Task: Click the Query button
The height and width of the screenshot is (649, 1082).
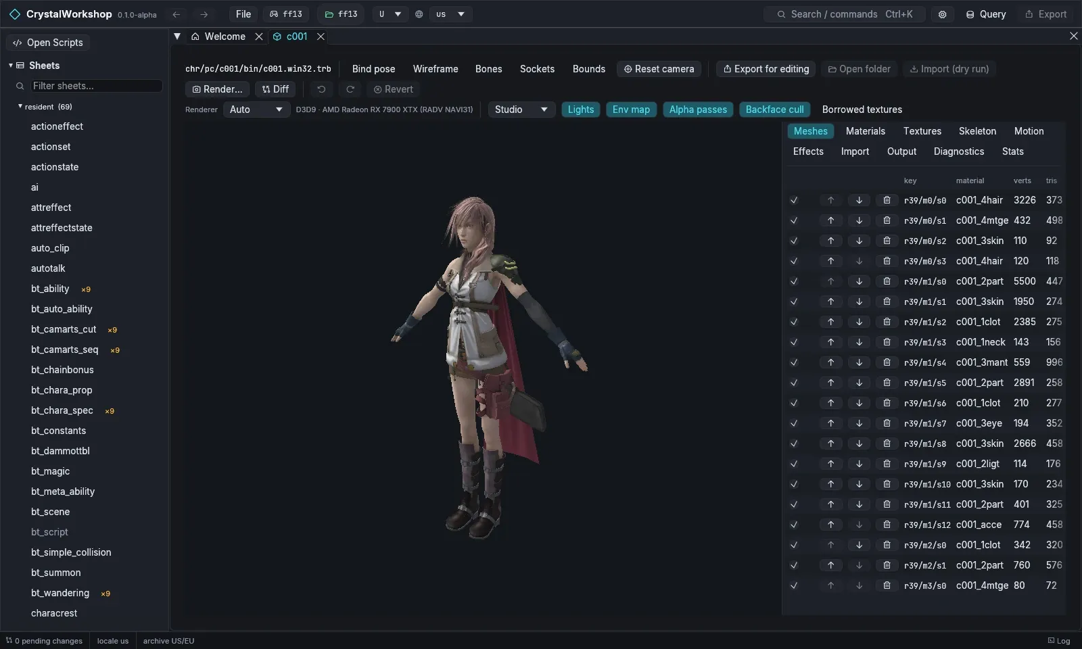Action: pos(985,14)
